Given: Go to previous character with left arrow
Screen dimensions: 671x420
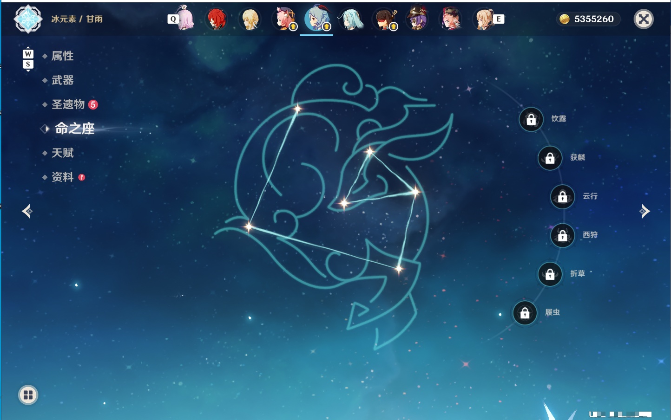Looking at the screenshot, I should 27,211.
